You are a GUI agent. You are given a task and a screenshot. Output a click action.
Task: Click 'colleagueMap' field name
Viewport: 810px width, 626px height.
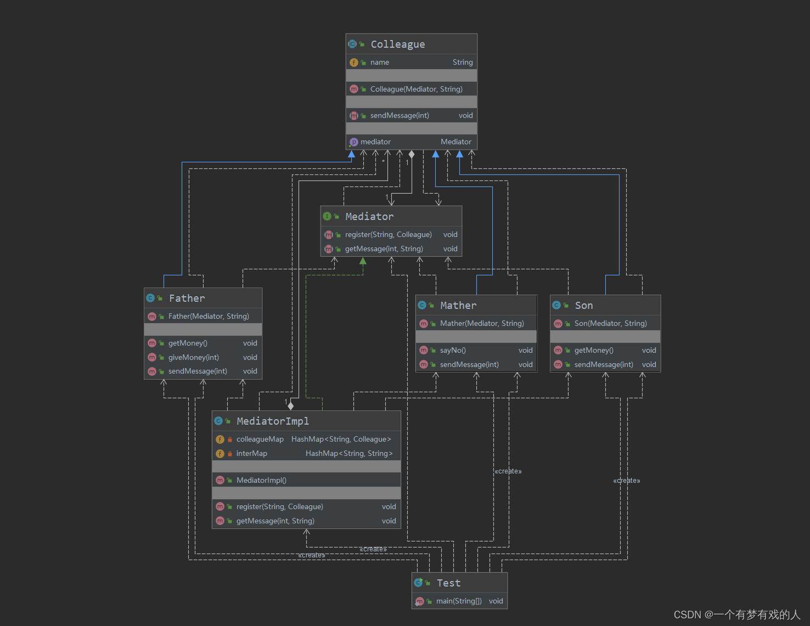point(260,439)
